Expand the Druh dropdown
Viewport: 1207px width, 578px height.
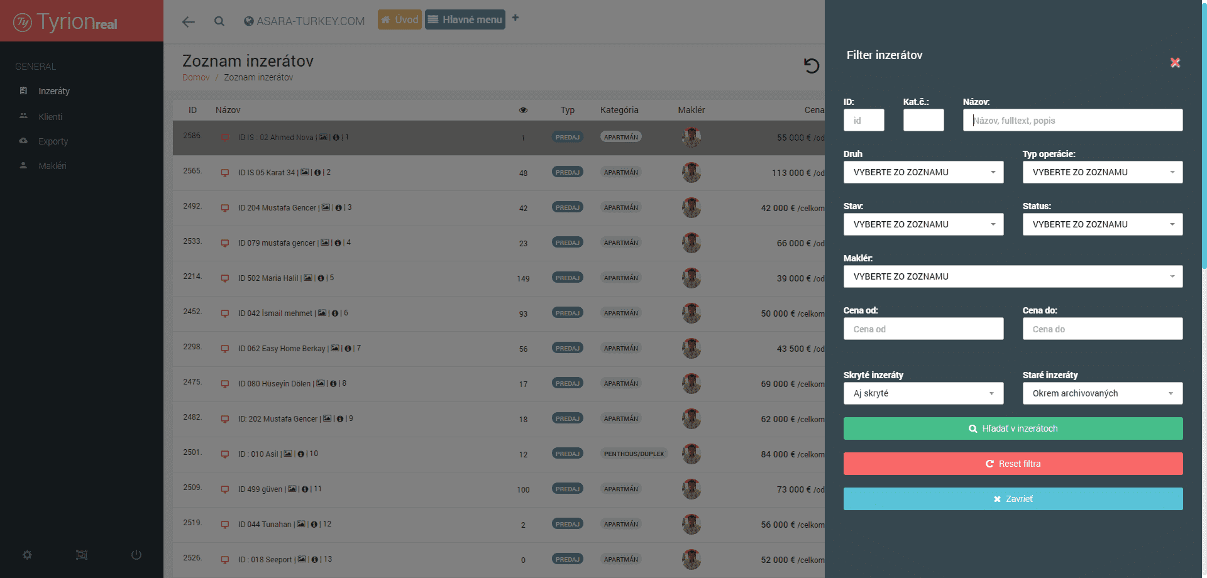coord(923,172)
